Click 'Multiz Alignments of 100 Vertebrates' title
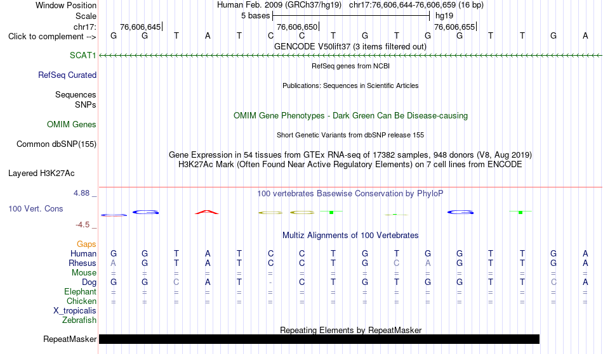 350,235
